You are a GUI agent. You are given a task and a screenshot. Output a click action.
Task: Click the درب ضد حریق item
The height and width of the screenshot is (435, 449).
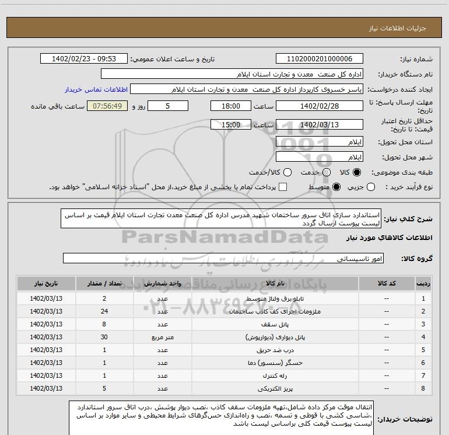click(x=275, y=350)
